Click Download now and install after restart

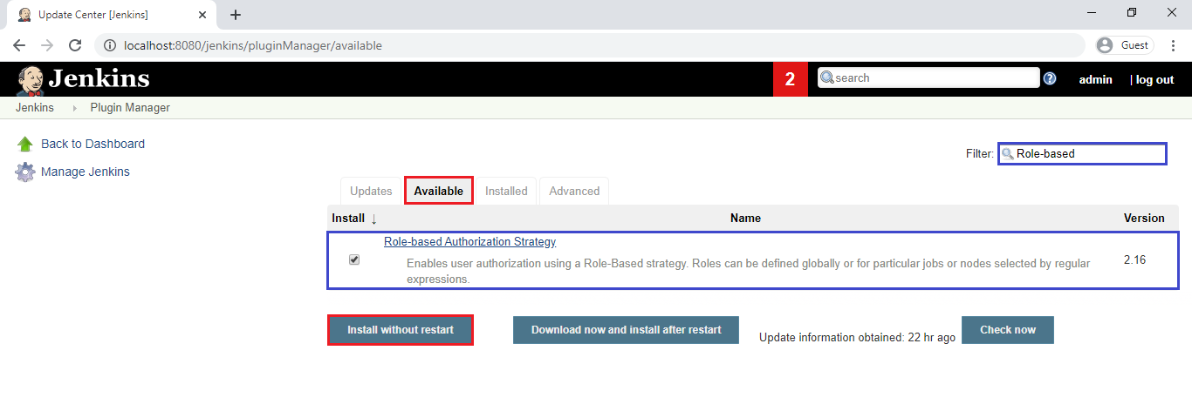coord(626,330)
